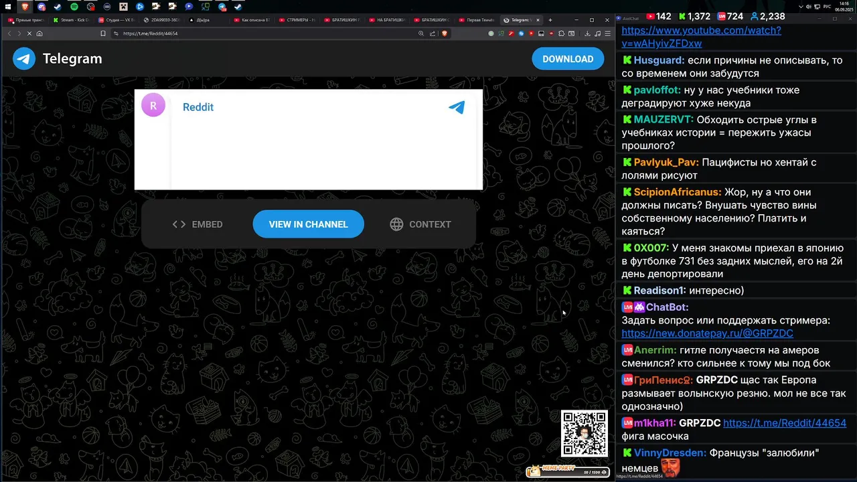Viewport: 857px width, 482px height.
Task: Click the Context button
Action: (x=420, y=224)
